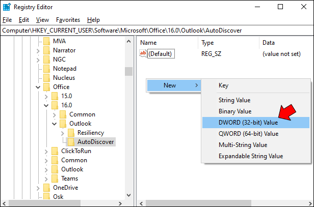
Task: Click the OneDrive folder icon
Action: pyautogui.click(x=47, y=188)
